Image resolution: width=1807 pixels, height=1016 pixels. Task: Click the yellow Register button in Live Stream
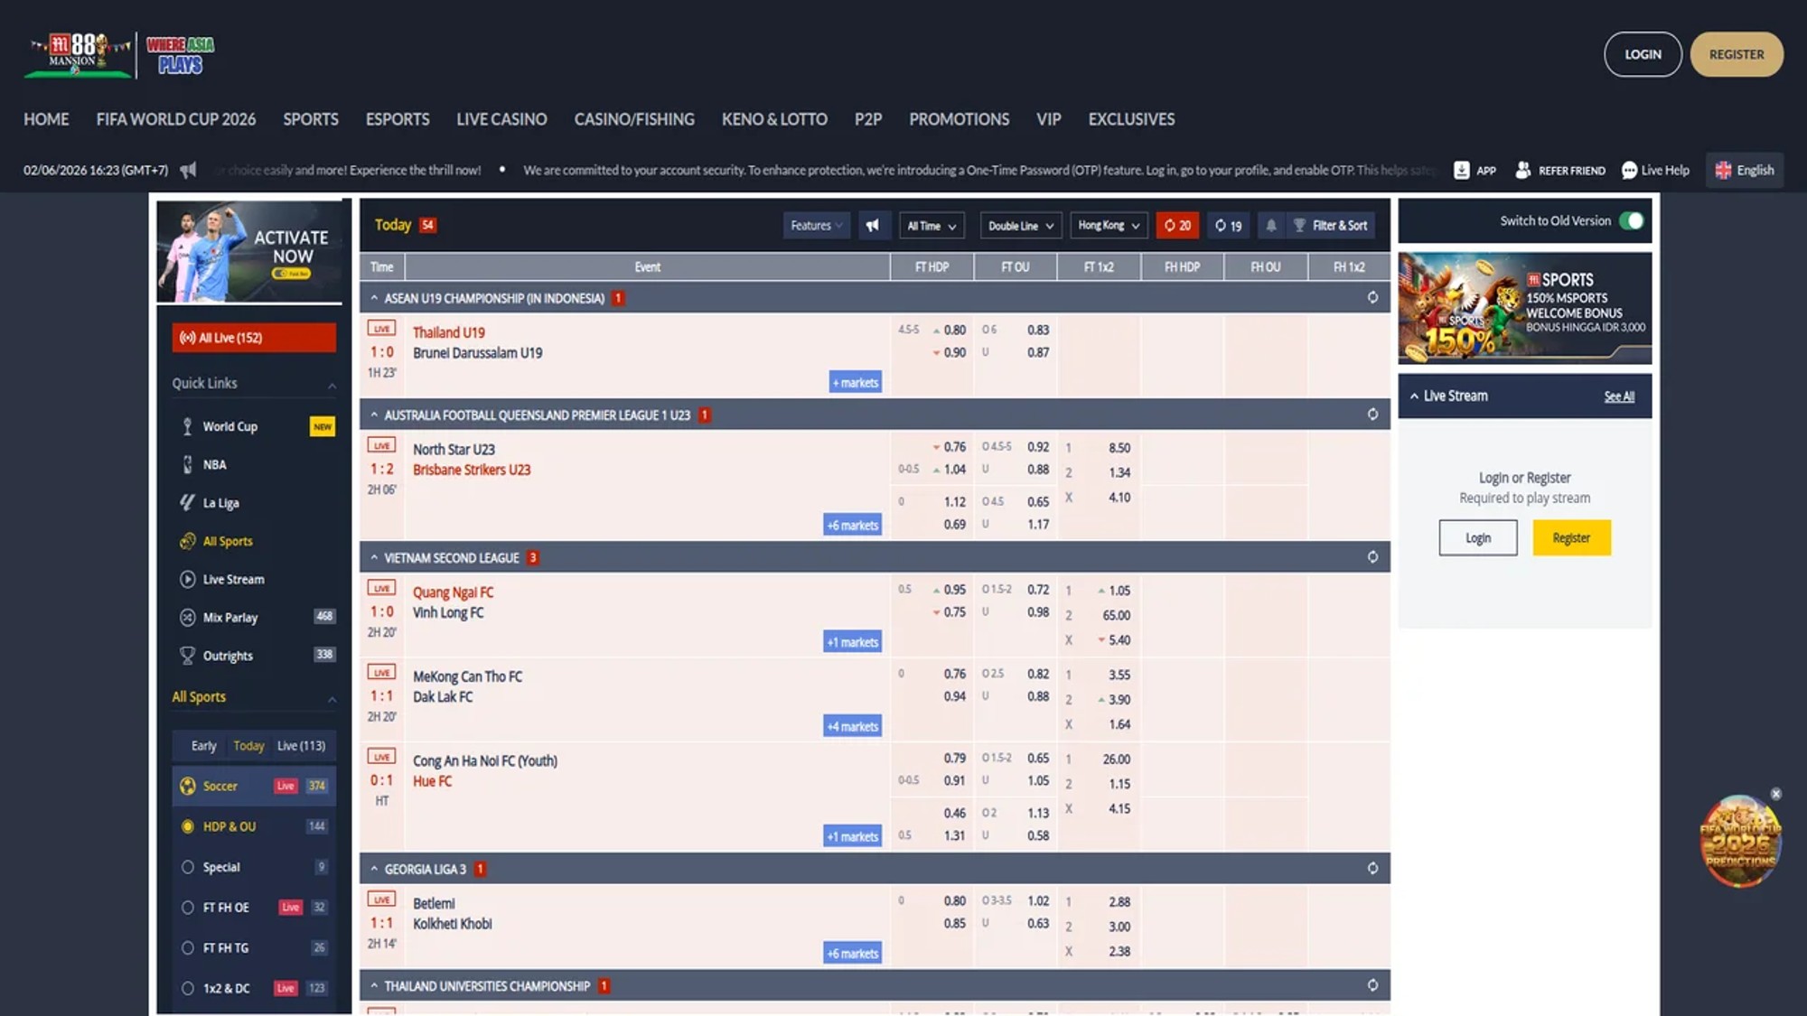[x=1571, y=537]
